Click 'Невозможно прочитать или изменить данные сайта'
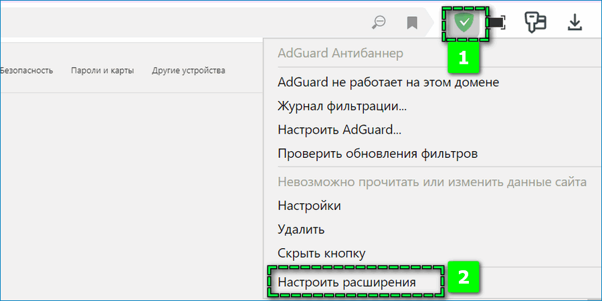Image resolution: width=602 pixels, height=301 pixels. coord(432,182)
